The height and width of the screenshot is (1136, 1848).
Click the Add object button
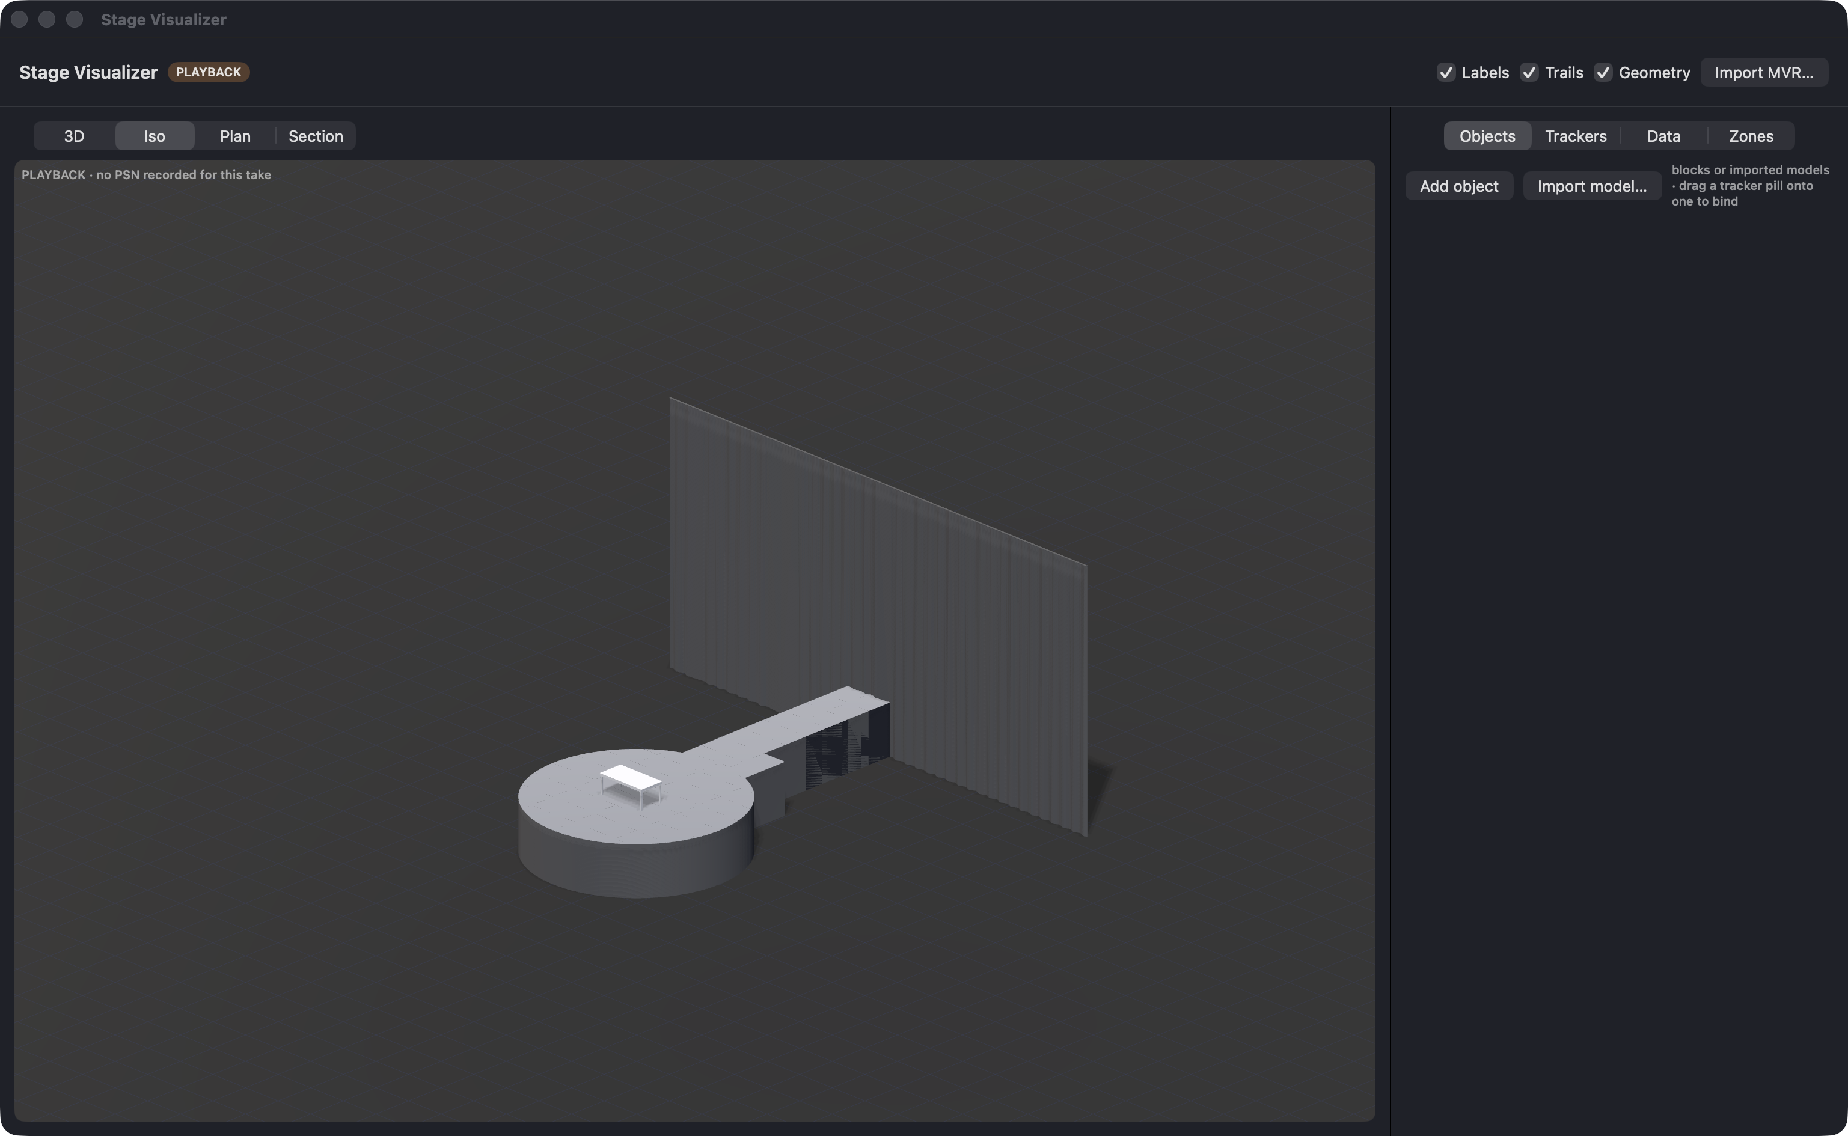coord(1459,186)
